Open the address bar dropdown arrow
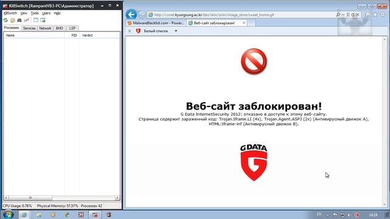This screenshot has width=390, height=219. pyautogui.click(x=343, y=15)
